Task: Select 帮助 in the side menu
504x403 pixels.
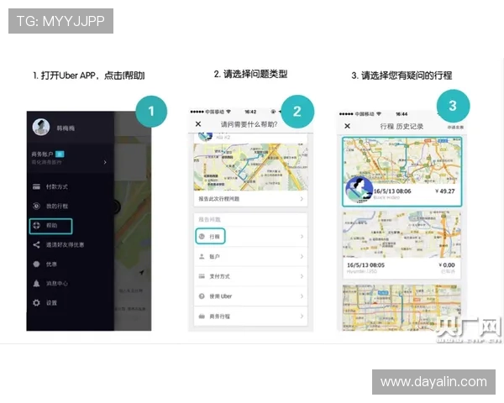Action: 51,225
